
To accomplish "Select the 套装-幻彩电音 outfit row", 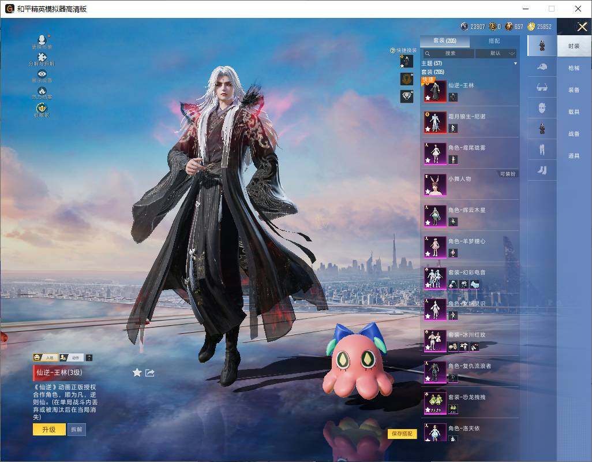I will click(470, 278).
